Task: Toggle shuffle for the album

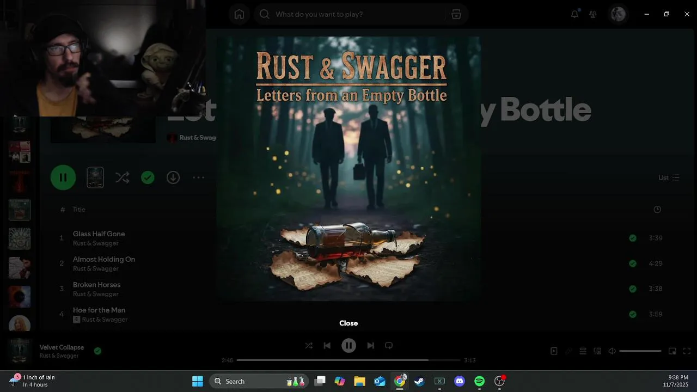Action: click(123, 177)
